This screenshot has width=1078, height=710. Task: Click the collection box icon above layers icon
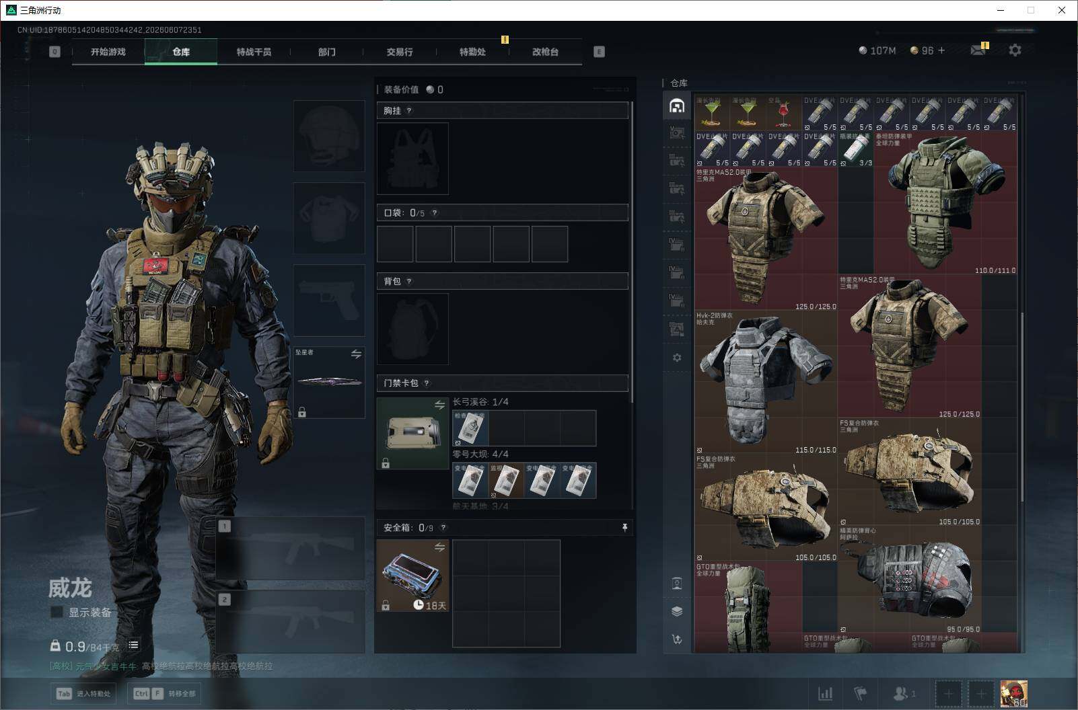tap(677, 583)
